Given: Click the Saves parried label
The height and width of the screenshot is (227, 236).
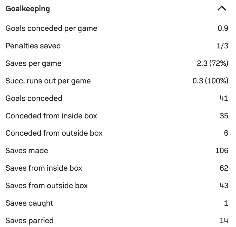Looking at the screenshot, I should [29, 221].
